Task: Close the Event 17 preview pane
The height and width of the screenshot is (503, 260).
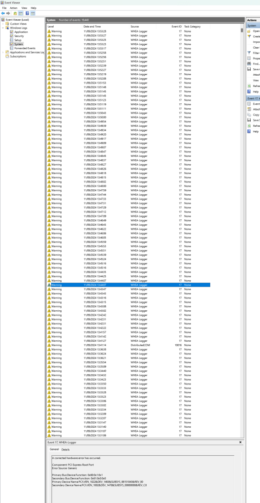Action: (240, 442)
